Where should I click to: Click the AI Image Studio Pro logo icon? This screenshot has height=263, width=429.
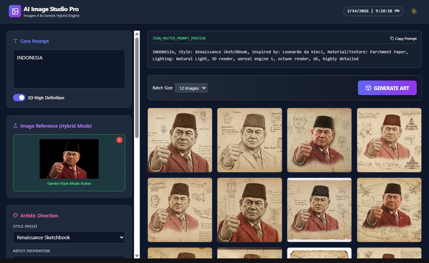tap(15, 11)
